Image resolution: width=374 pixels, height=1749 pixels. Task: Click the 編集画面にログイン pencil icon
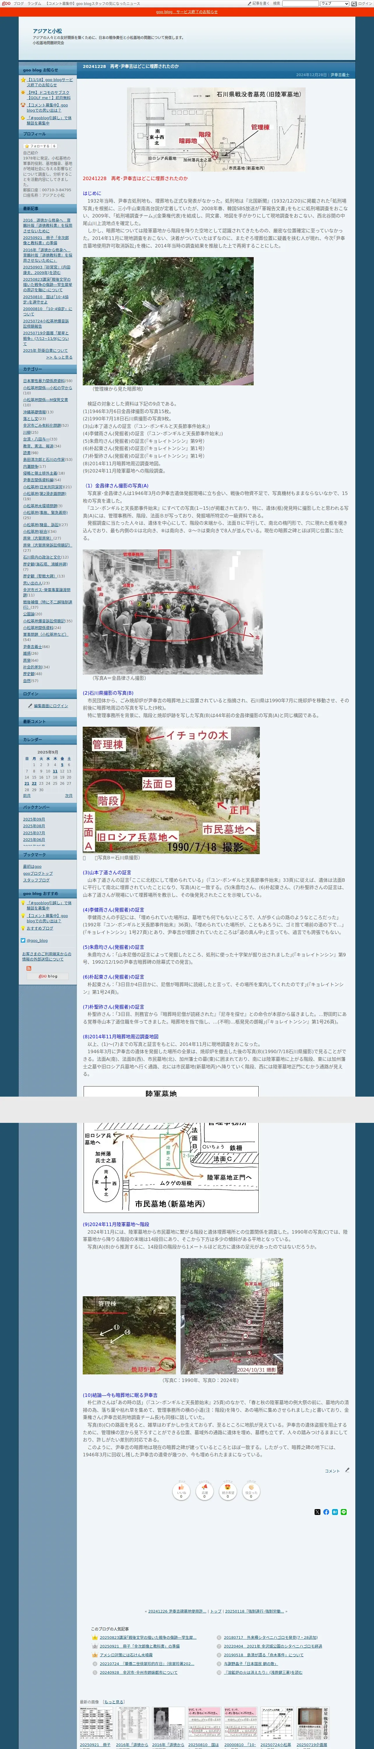(x=30, y=706)
